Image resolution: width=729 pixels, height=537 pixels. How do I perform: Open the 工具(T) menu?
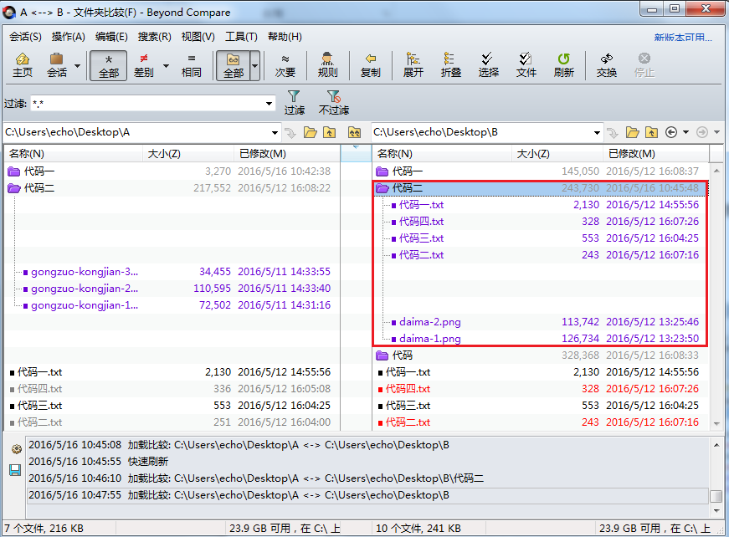(x=241, y=37)
